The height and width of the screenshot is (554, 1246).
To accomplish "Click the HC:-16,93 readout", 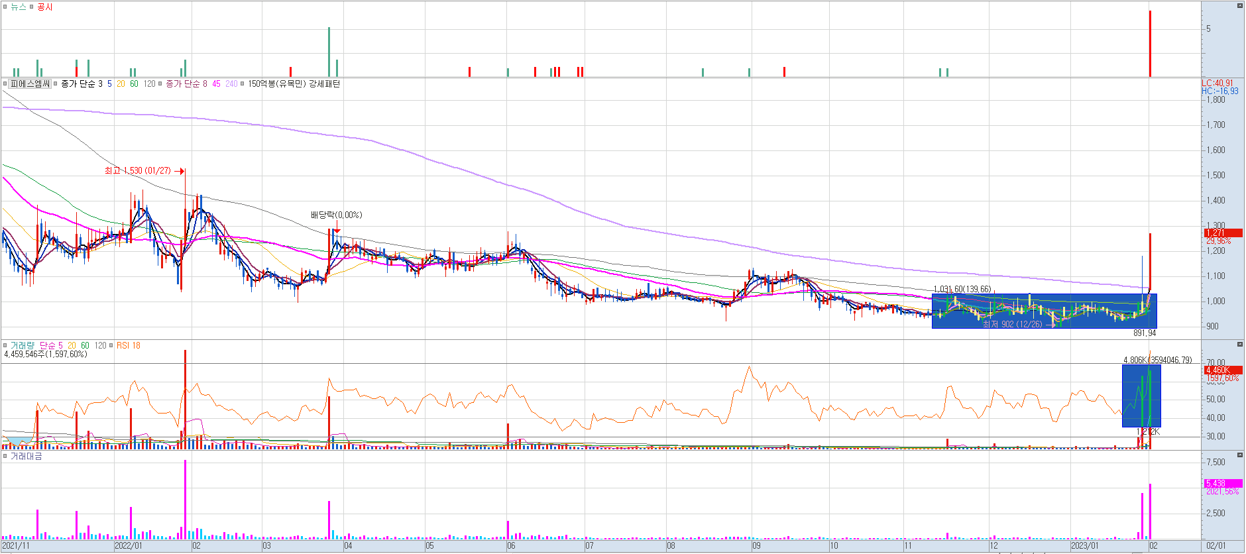I will (1220, 91).
